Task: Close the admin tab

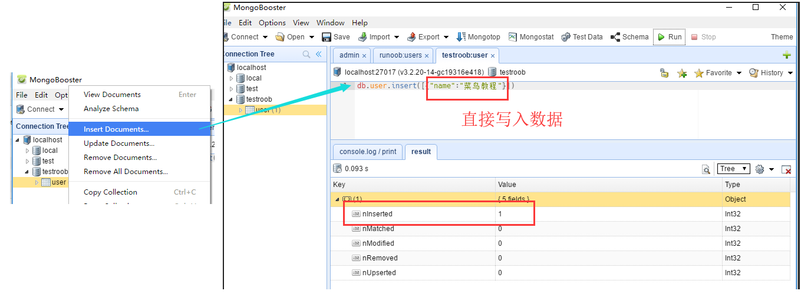Action: 364,56
